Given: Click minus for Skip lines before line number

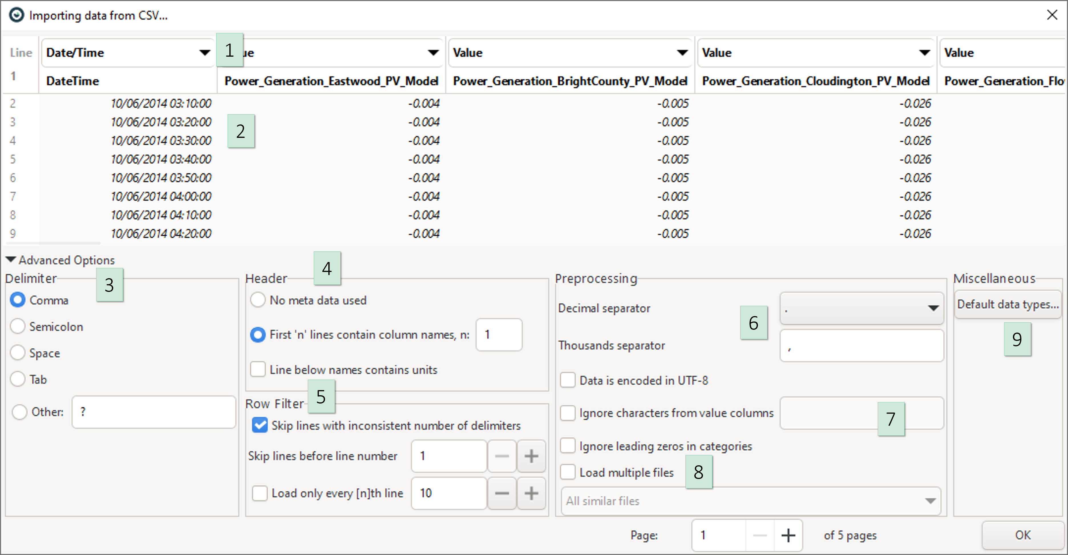Looking at the screenshot, I should pos(502,456).
